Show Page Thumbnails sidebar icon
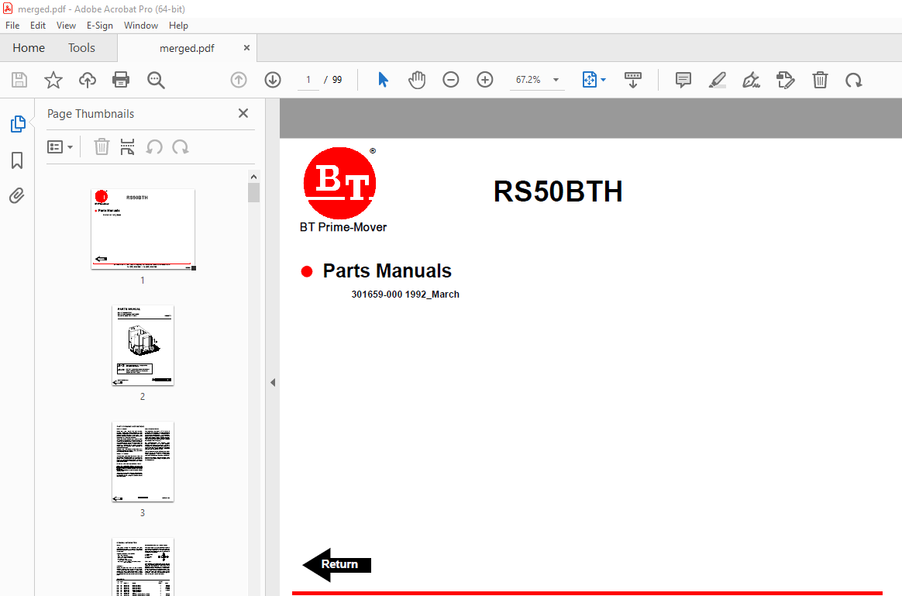 pos(18,124)
